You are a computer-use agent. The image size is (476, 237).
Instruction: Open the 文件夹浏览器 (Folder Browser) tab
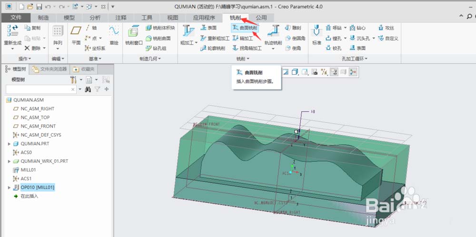pyautogui.click(x=50, y=69)
